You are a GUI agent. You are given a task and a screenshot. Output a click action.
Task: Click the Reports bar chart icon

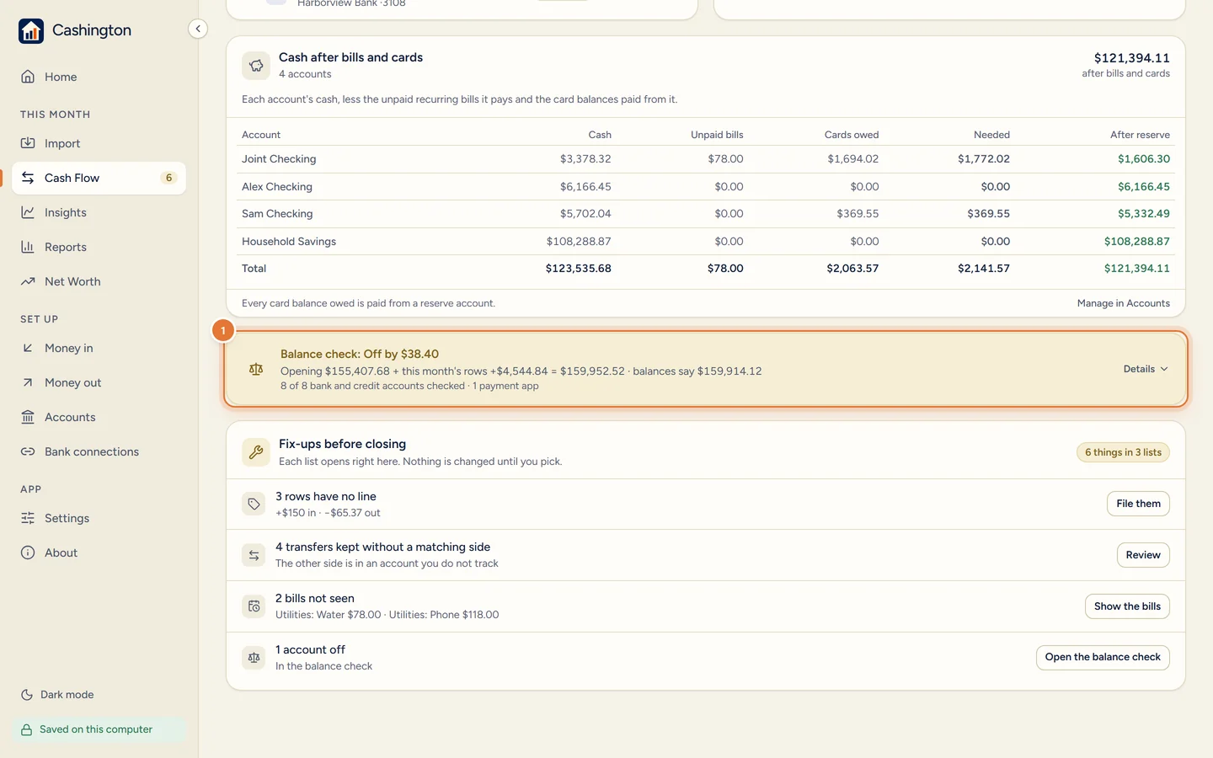28,247
